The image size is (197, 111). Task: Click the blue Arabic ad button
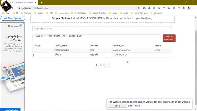(10, 110)
